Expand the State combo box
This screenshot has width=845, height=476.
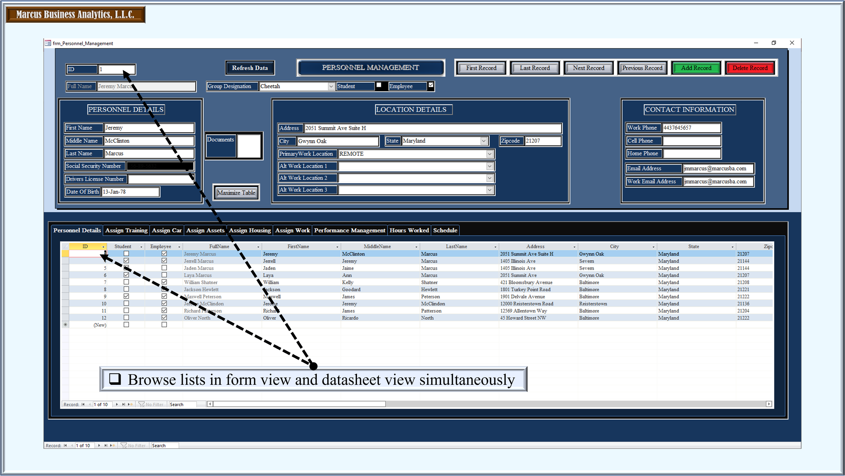(x=484, y=141)
